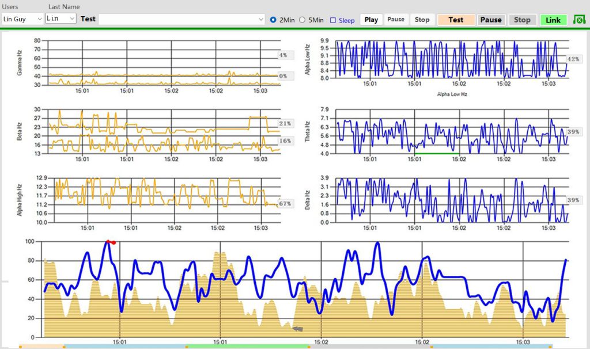Click the 42% label on Alpha Low chart
This screenshot has width=590, height=349.
pos(573,59)
